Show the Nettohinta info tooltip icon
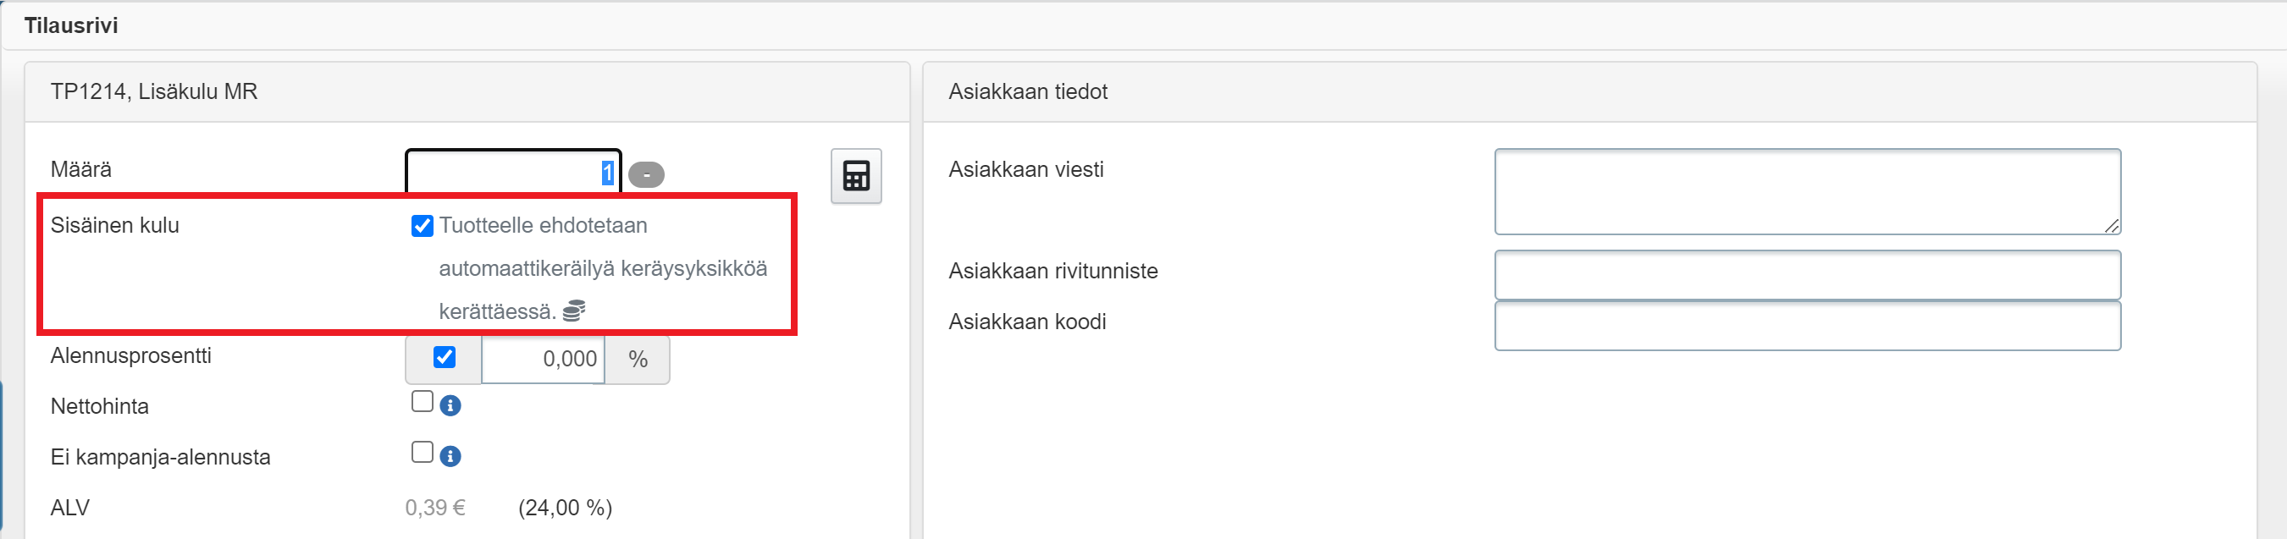This screenshot has width=2287, height=539. pos(450,406)
